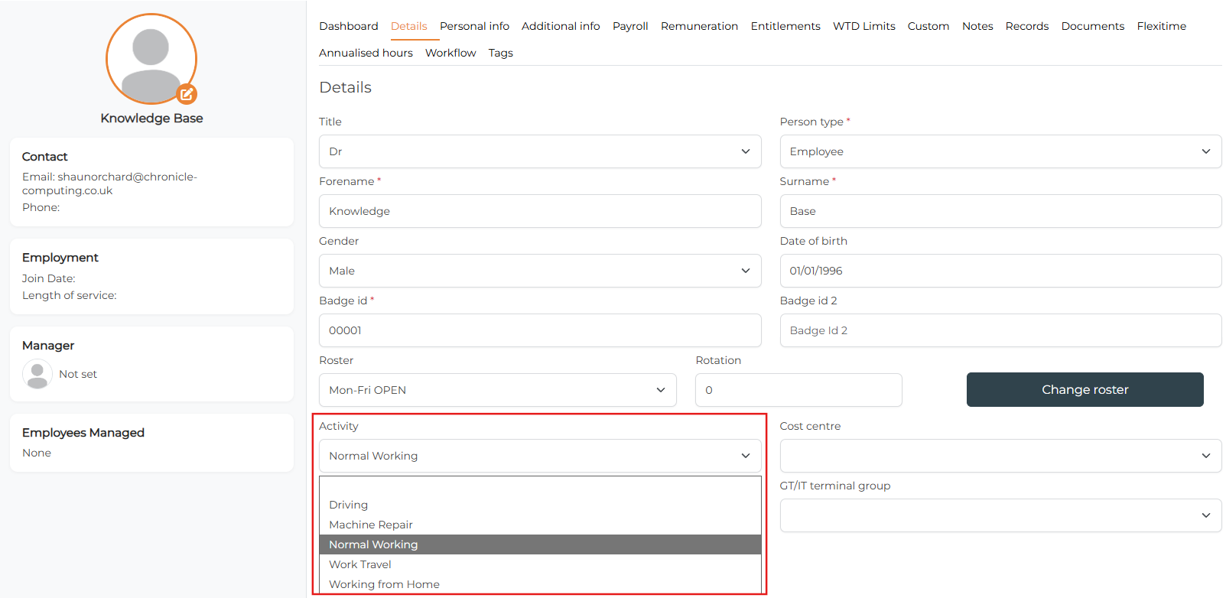Select Driving in the Activity list

click(540, 505)
